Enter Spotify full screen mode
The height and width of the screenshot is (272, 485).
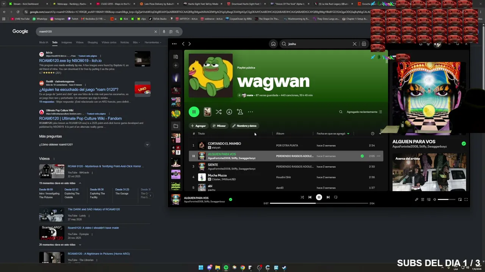(466, 199)
